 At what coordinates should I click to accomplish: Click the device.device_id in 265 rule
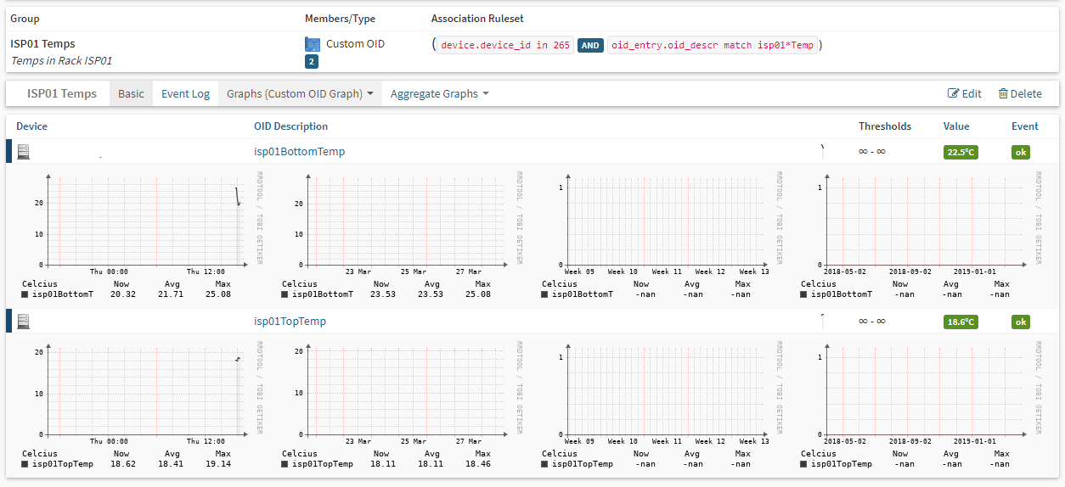coord(505,46)
